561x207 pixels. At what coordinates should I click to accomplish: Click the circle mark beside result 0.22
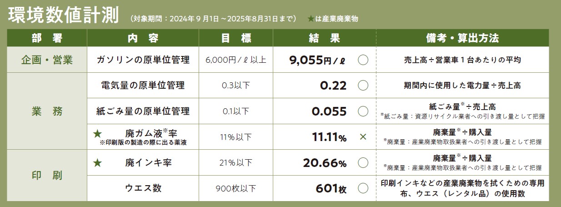[x=363, y=85]
